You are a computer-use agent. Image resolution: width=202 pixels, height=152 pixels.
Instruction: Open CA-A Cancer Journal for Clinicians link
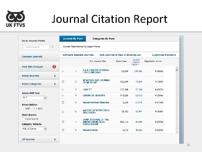pos(96,71)
